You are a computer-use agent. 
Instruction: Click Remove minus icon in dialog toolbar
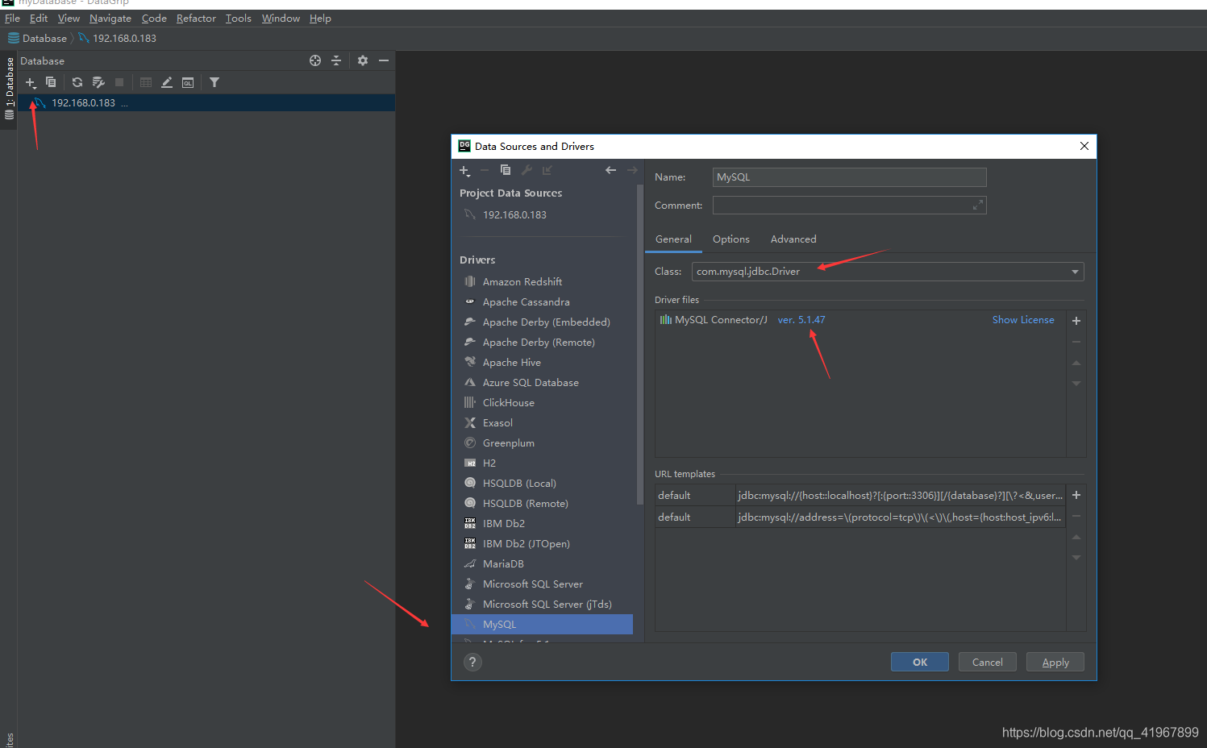tap(485, 170)
